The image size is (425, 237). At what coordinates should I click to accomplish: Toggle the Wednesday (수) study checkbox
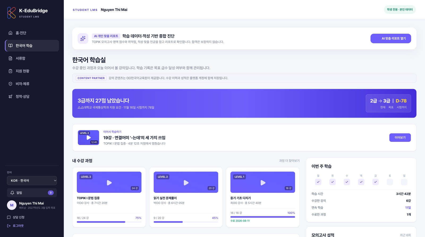(347, 182)
